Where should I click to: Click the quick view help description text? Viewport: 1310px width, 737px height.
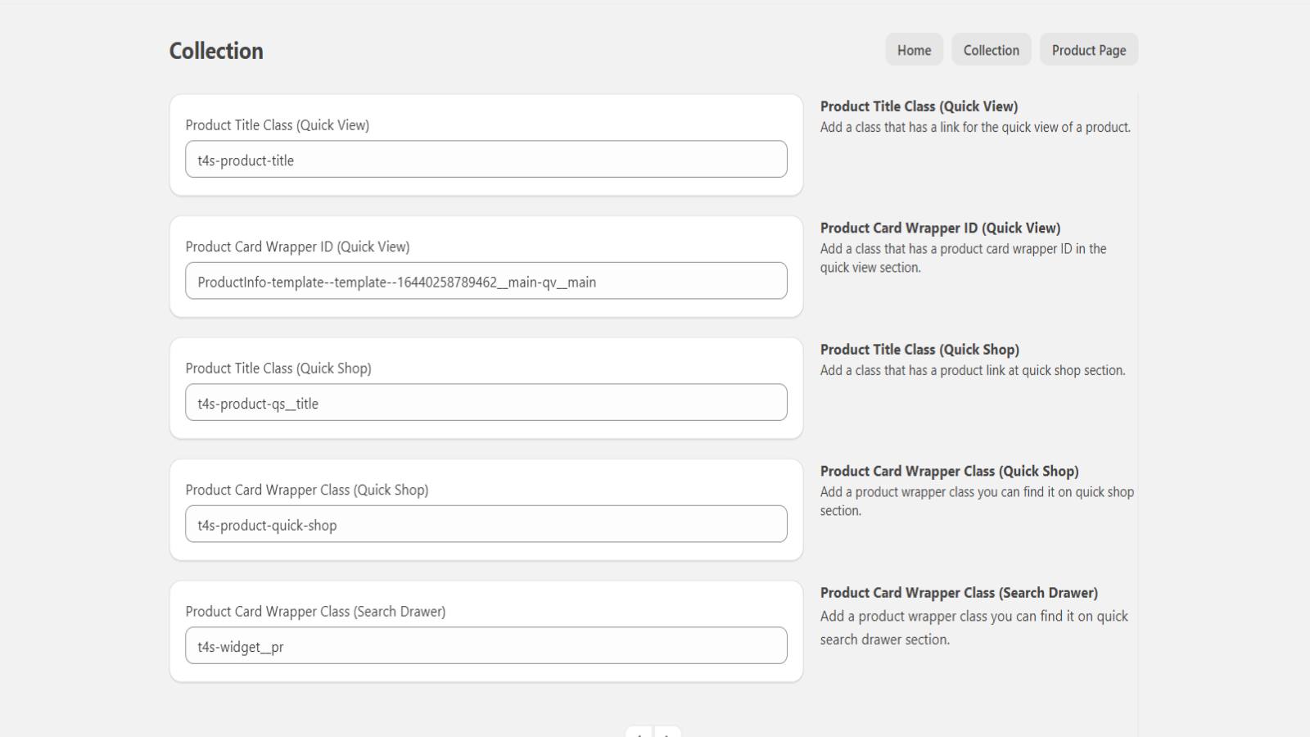[974, 127]
